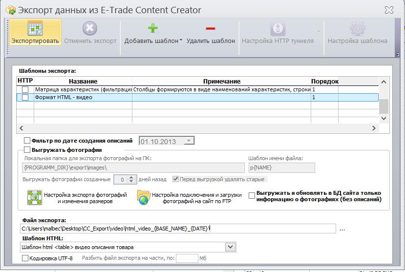This screenshot has height=272, width=405.
Task: Click the green plus Добавить шаблон icon
Action: coord(153,28)
